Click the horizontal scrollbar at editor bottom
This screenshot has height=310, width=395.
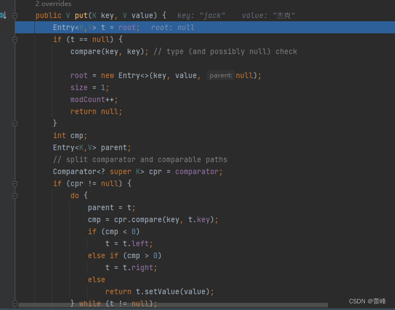point(173,305)
